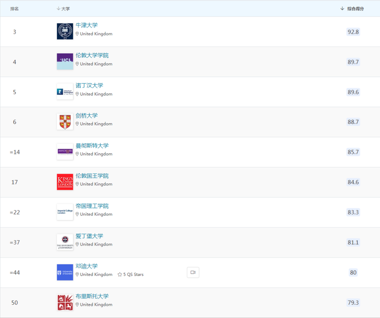Viewport: 380px width, 318px height.
Task: Select the score 81.1
Action: (353, 242)
